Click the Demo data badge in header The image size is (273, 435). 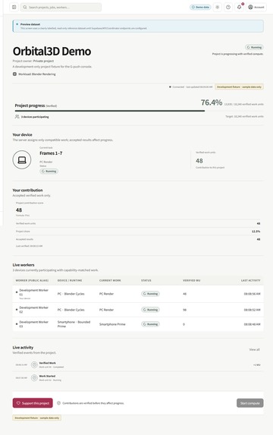200,8
